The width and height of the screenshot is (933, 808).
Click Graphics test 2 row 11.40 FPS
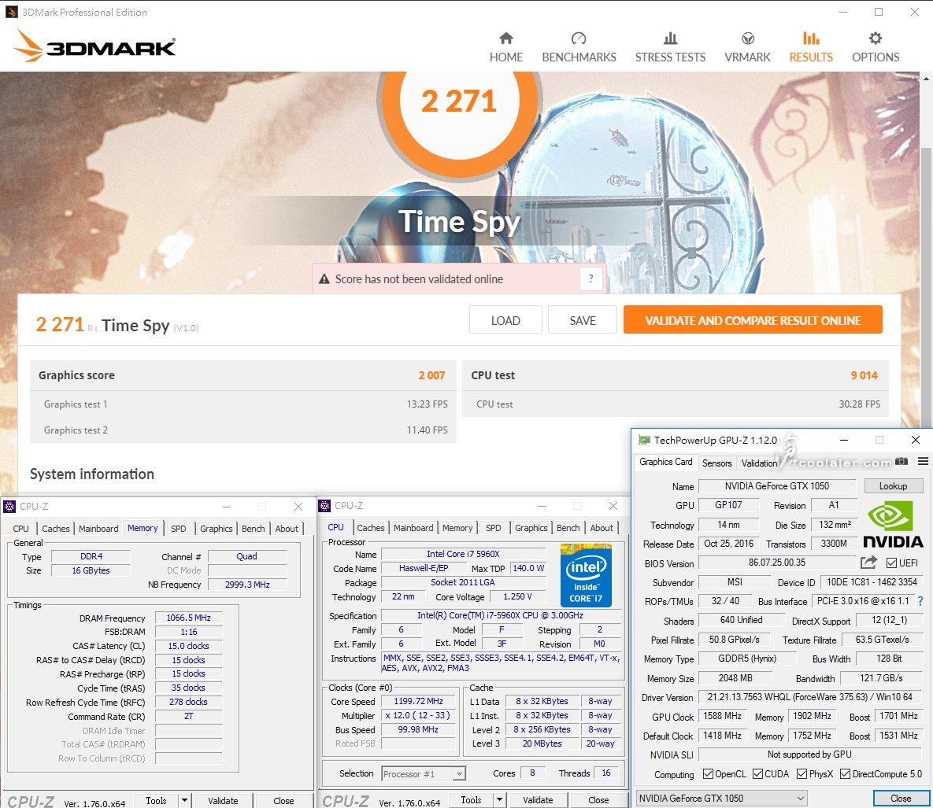tap(243, 430)
